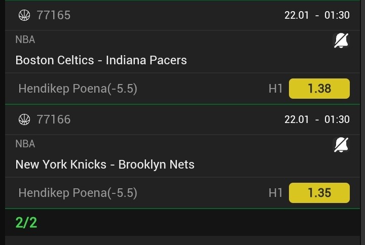Click NBA league label above New York Knicks
The image size is (365, 245).
click(x=25, y=144)
